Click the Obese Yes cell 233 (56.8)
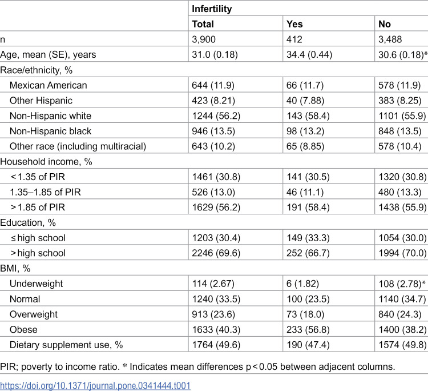Viewport: 428px width, 391px height. pyautogui.click(x=308, y=329)
